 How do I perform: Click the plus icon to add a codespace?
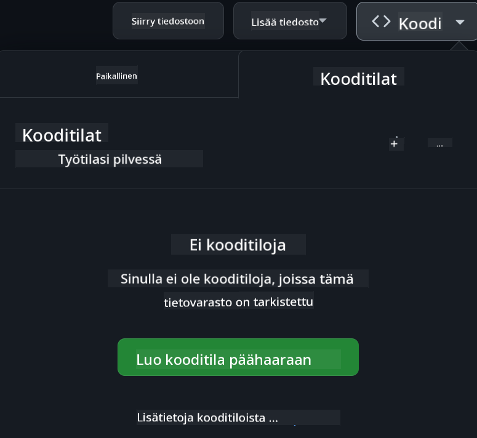pos(394,144)
